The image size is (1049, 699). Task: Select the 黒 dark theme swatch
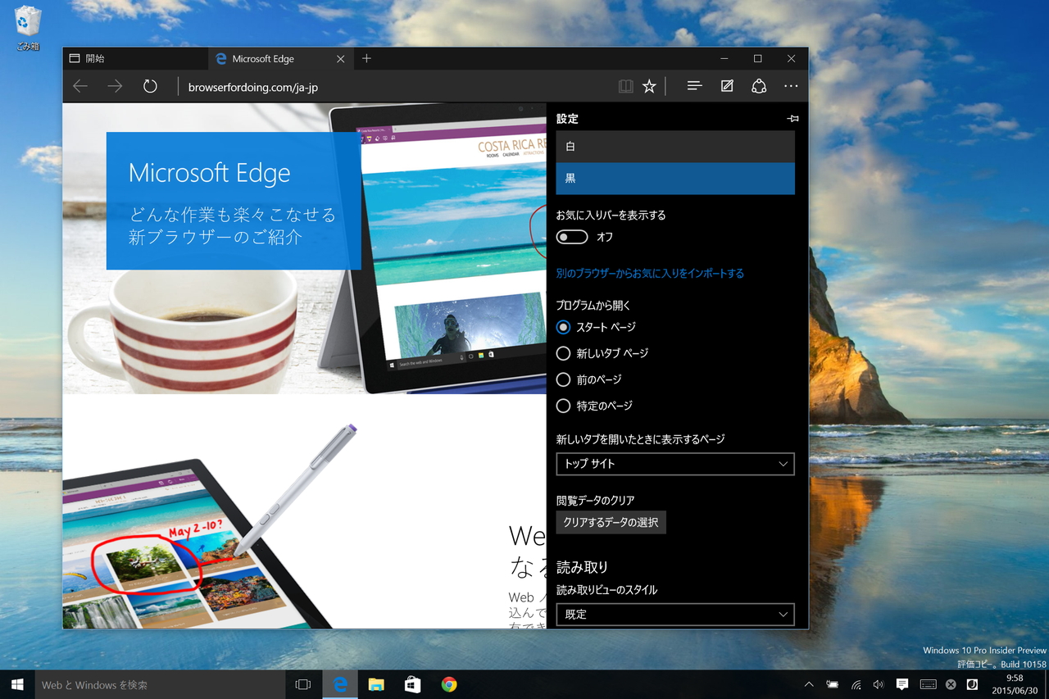[x=674, y=178]
